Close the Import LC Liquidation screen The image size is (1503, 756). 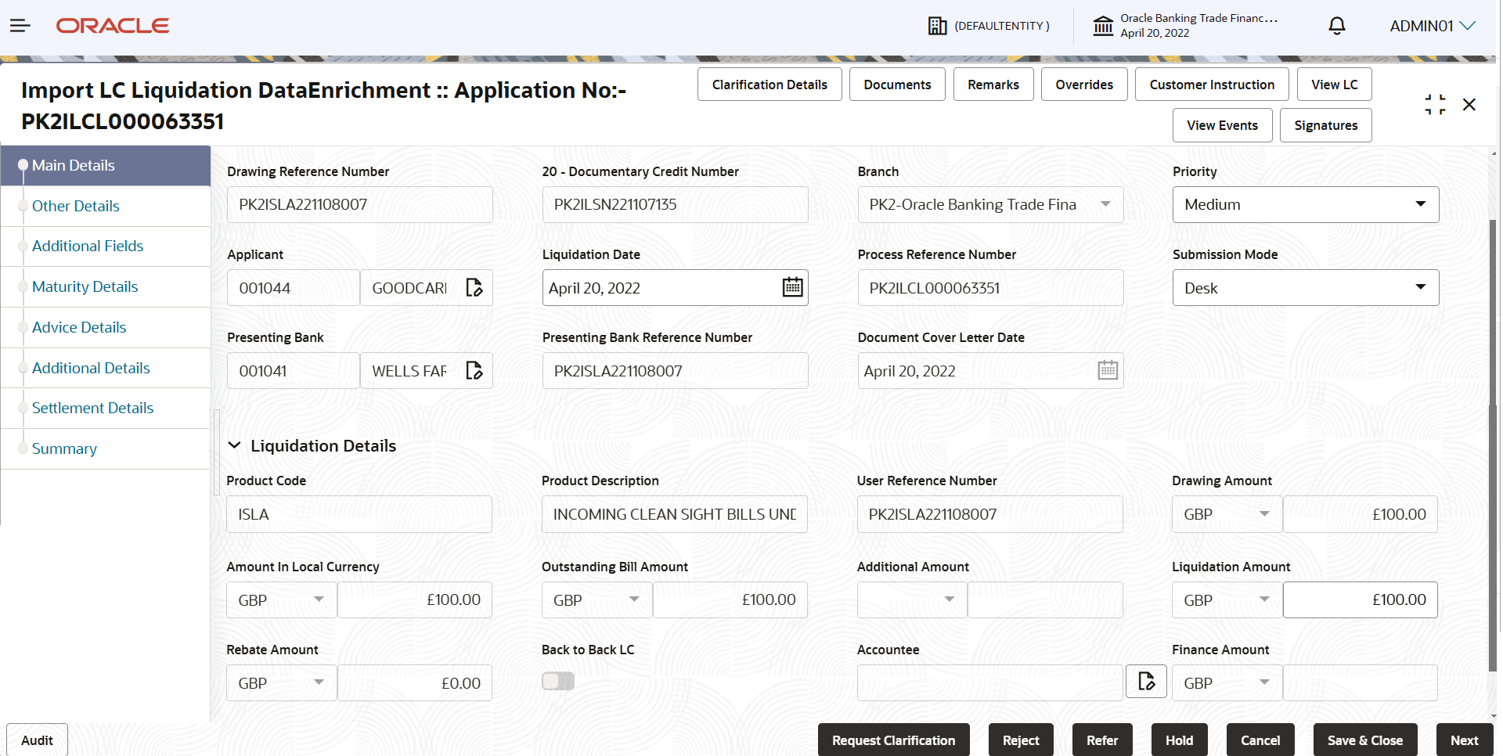[1469, 105]
